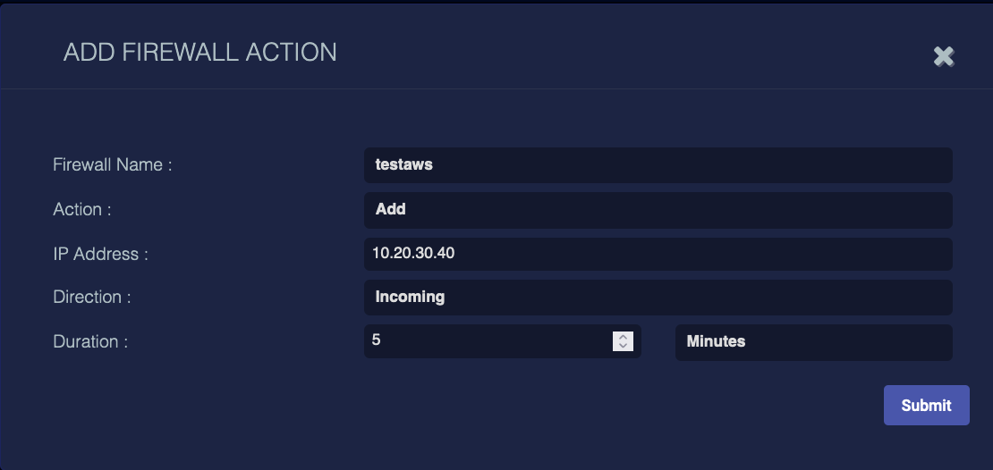This screenshot has width=993, height=470.
Task: Increase duration with the up stepper arrow
Action: click(x=623, y=337)
